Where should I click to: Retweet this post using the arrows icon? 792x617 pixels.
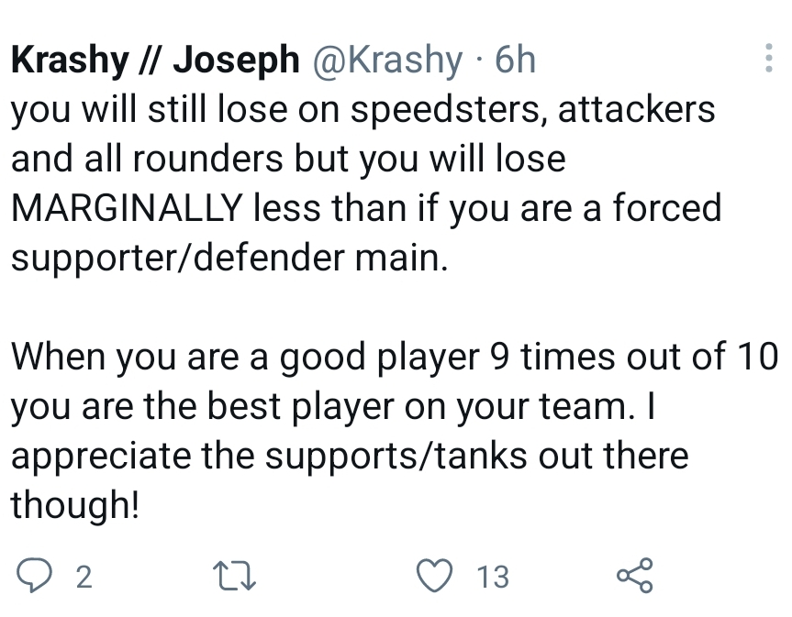point(234,576)
